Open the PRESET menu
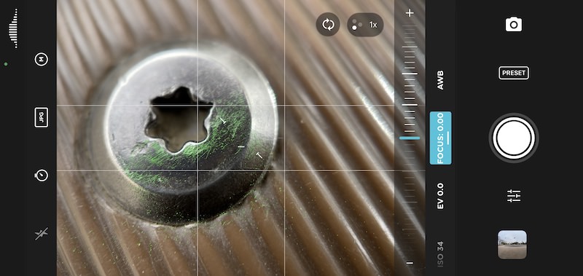Viewport: 583px width, 276px height. (514, 73)
